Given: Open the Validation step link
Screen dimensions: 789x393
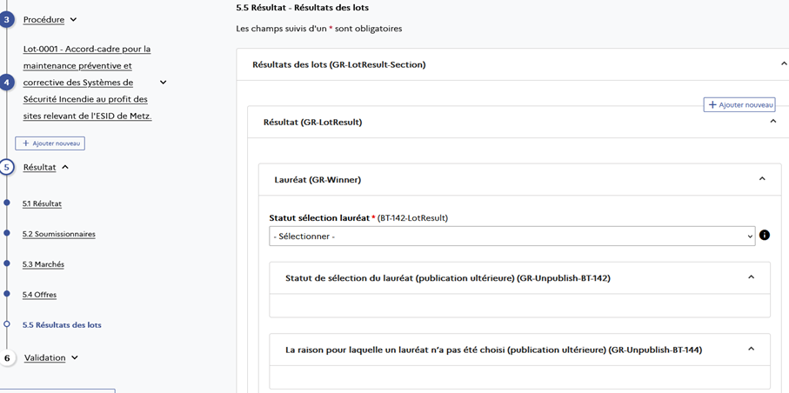Looking at the screenshot, I should pos(44,357).
